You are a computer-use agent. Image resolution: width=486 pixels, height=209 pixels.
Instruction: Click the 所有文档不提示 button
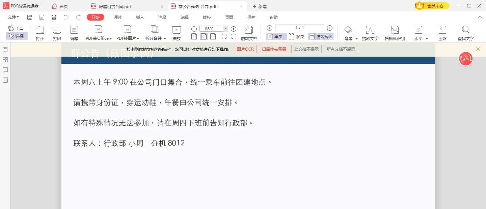point(341,49)
